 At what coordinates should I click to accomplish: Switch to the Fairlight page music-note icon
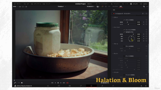click(x=102, y=86)
